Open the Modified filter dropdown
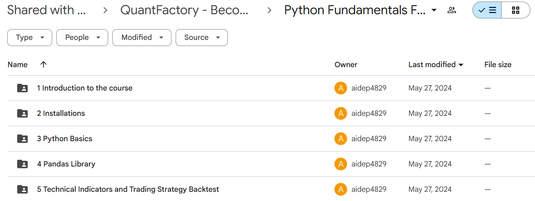The width and height of the screenshot is (535, 201). coord(142,38)
